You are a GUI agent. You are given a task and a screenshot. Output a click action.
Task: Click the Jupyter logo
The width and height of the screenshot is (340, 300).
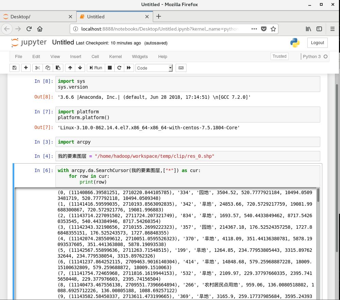point(29,43)
